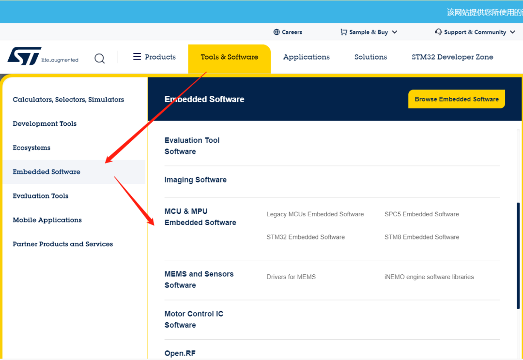Open the Applications menu
Screen dimensions: 523x360
coord(306,57)
